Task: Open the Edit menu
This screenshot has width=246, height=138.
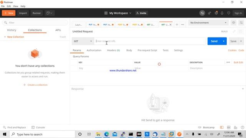Action: (x=9, y=6)
